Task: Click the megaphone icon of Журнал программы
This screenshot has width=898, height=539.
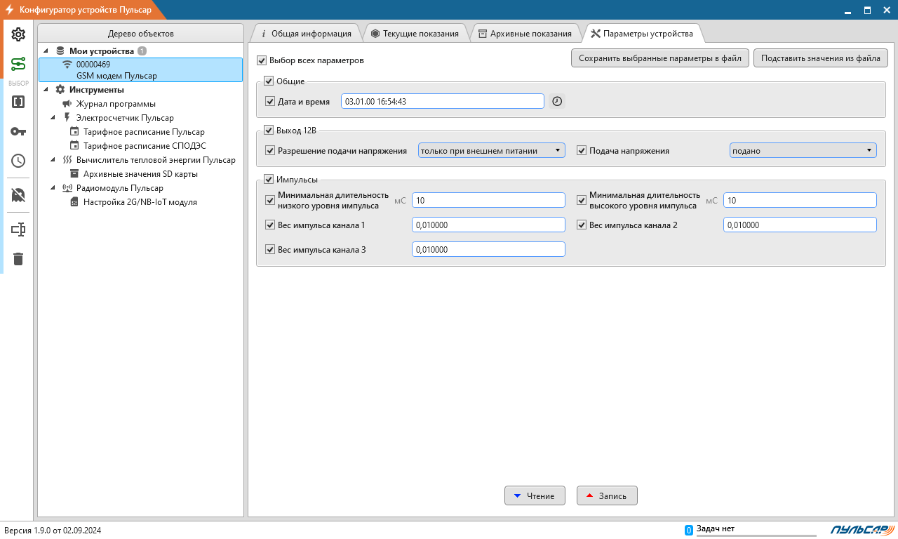Action: tap(67, 104)
